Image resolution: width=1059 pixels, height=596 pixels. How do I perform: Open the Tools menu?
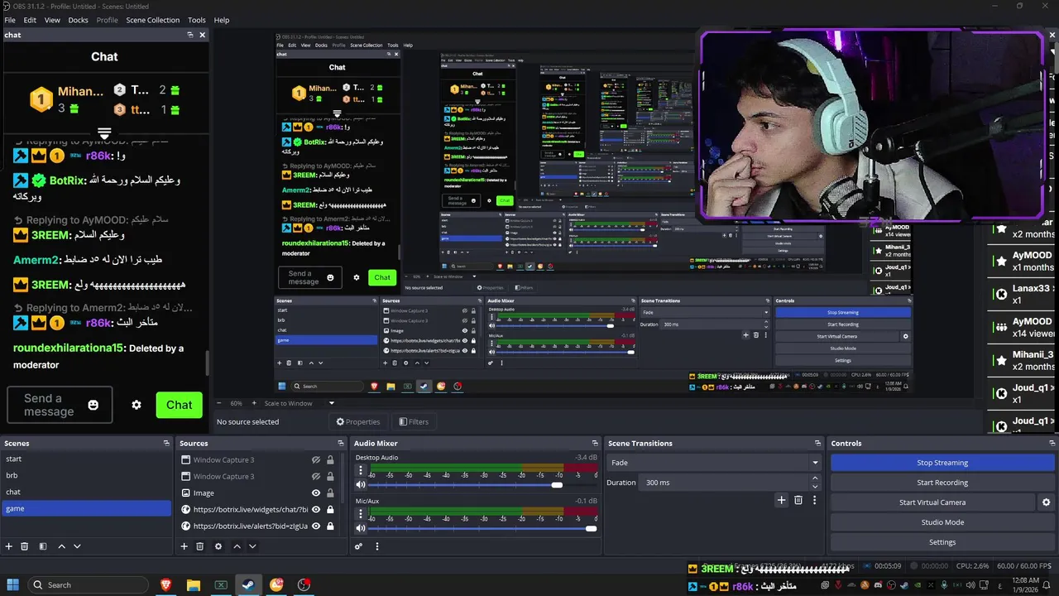[197, 20]
